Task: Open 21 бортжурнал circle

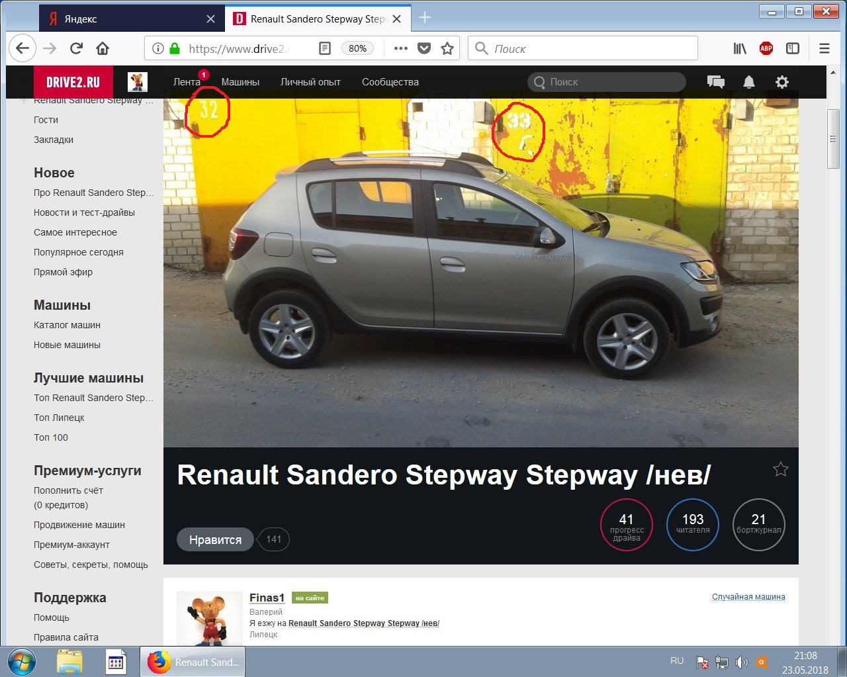Action: [x=759, y=525]
